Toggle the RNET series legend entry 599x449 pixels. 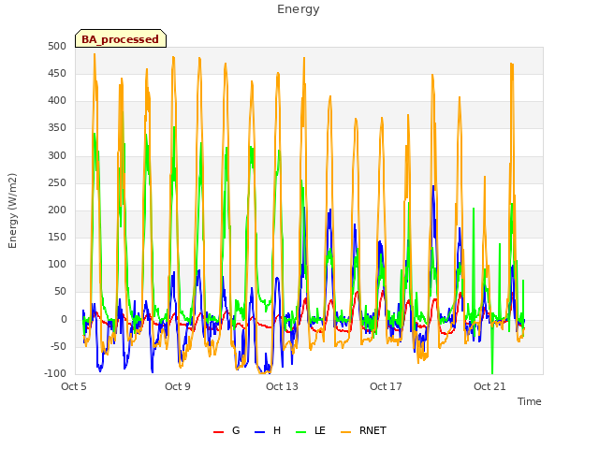tap(363, 430)
